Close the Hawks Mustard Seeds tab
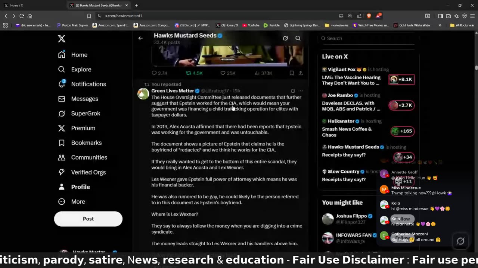The height and width of the screenshot is (268, 478). 127,6
